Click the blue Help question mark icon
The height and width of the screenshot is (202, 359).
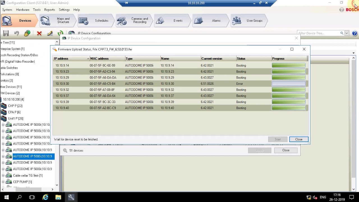355,33
